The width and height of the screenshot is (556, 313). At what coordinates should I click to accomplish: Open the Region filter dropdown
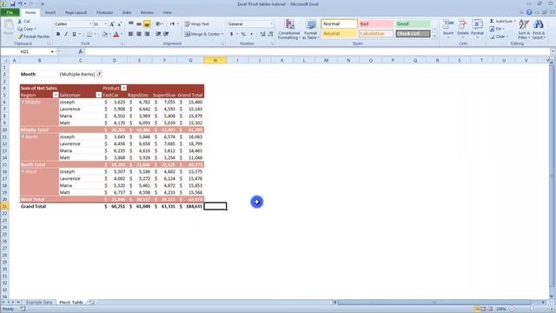click(x=56, y=95)
